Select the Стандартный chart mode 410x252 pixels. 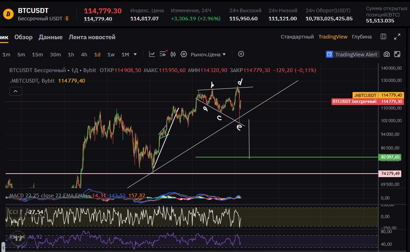(297, 37)
